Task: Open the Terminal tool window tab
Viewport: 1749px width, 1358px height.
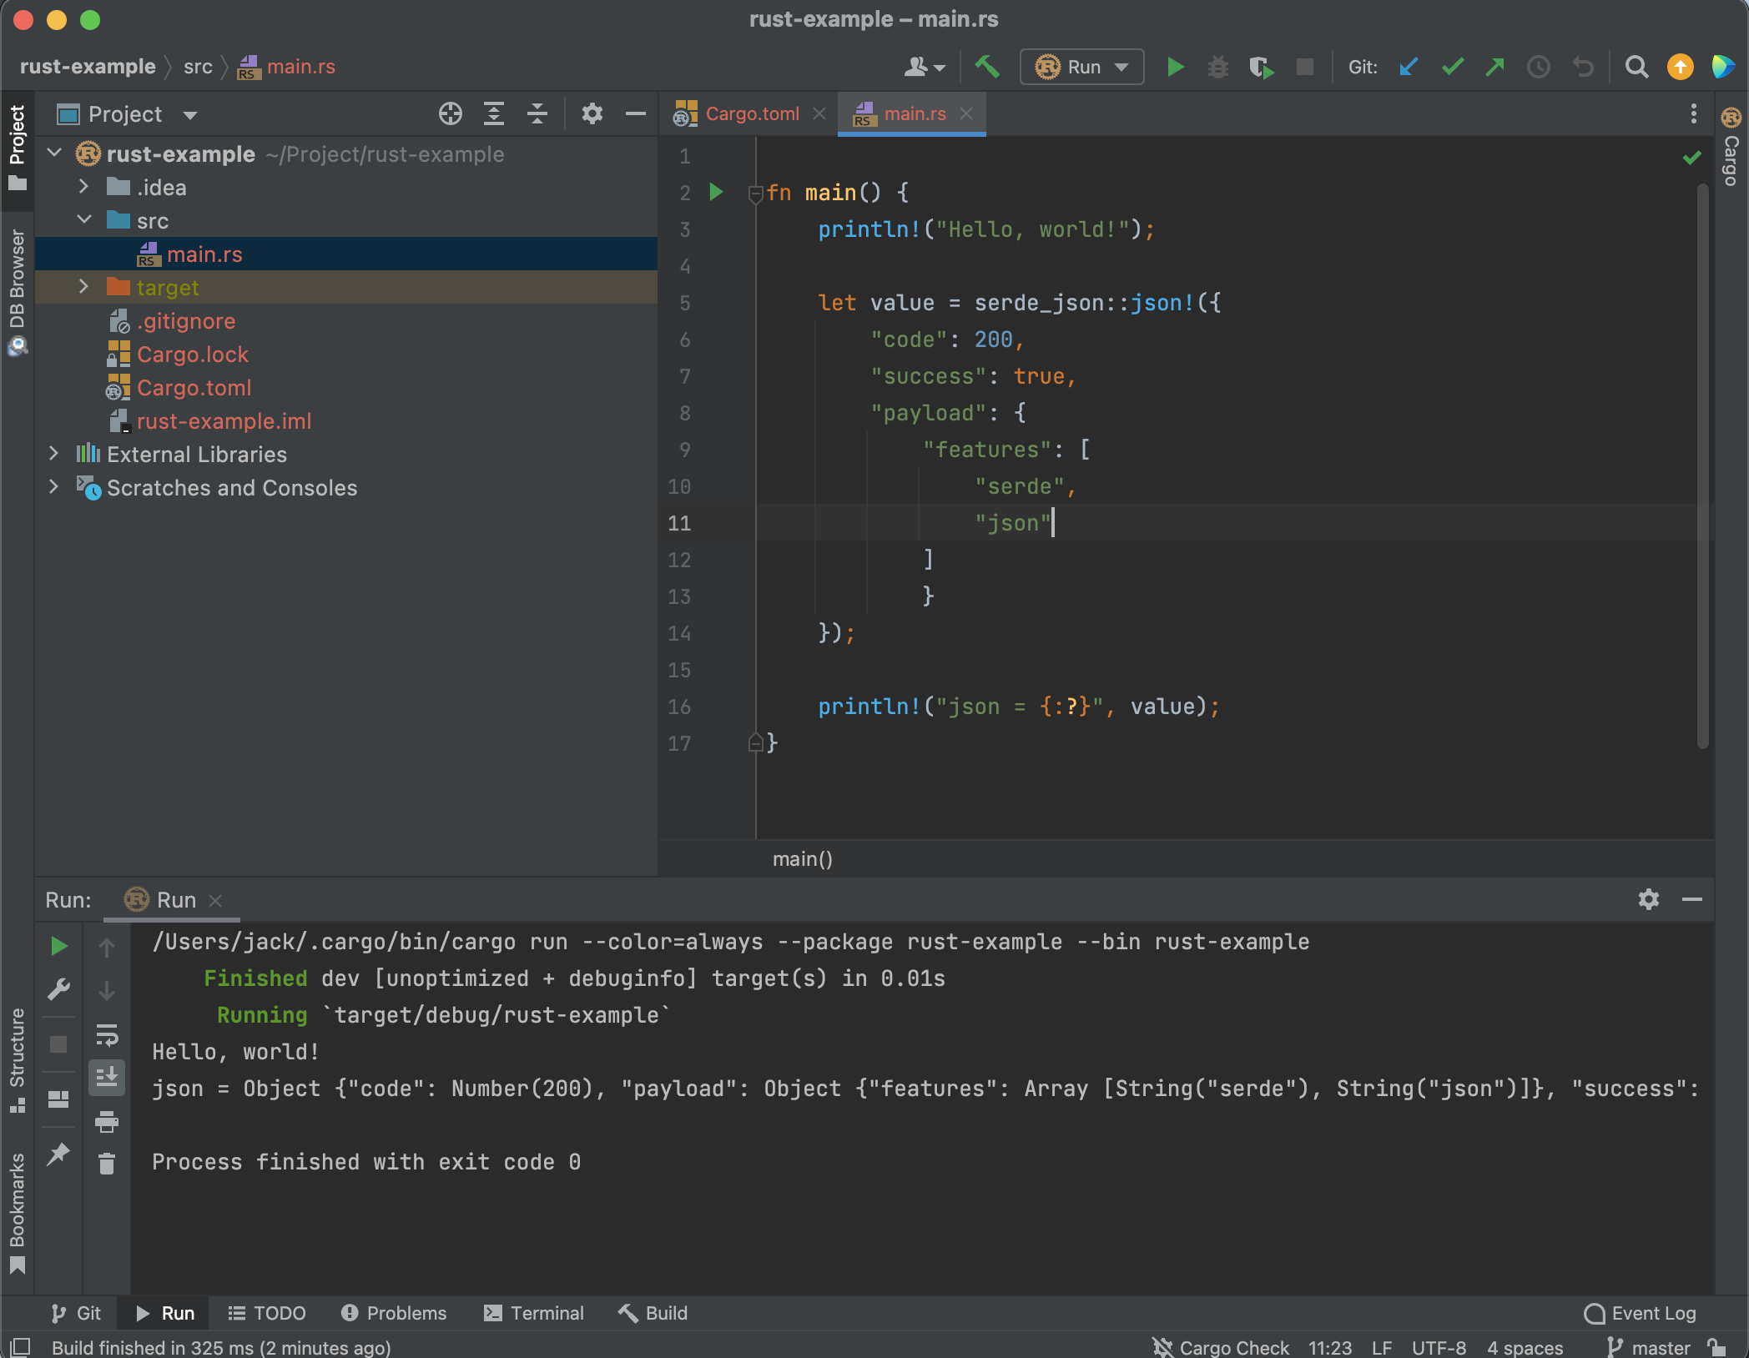Action: click(x=534, y=1313)
